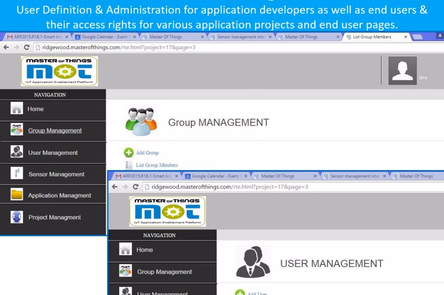This screenshot has width=444, height=295.
Task: Click the List Group Members list icon
Action: 129,165
